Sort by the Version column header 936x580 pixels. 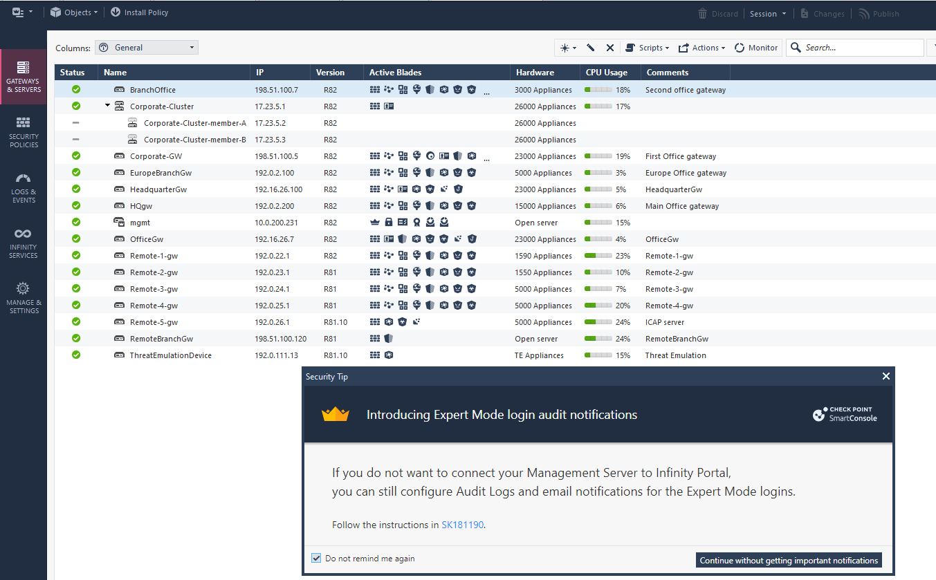tap(337, 73)
